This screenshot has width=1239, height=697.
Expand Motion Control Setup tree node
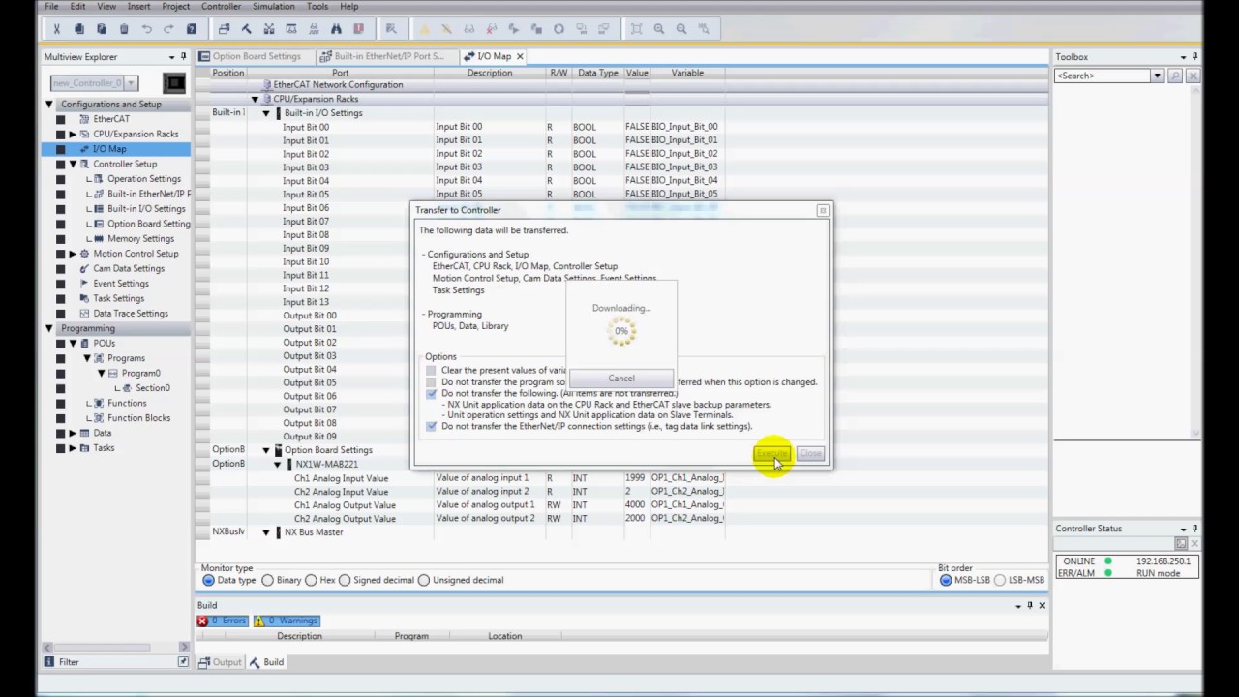(x=73, y=254)
